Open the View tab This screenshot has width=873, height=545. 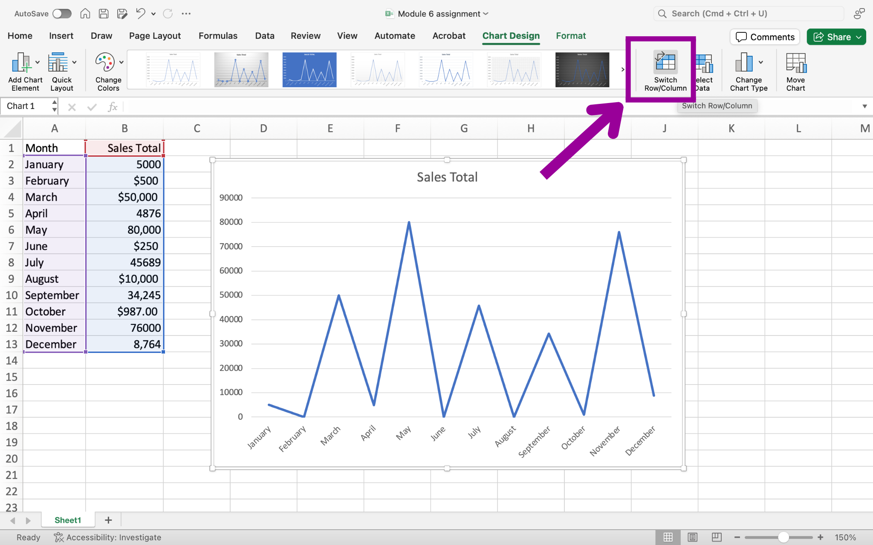[347, 36]
